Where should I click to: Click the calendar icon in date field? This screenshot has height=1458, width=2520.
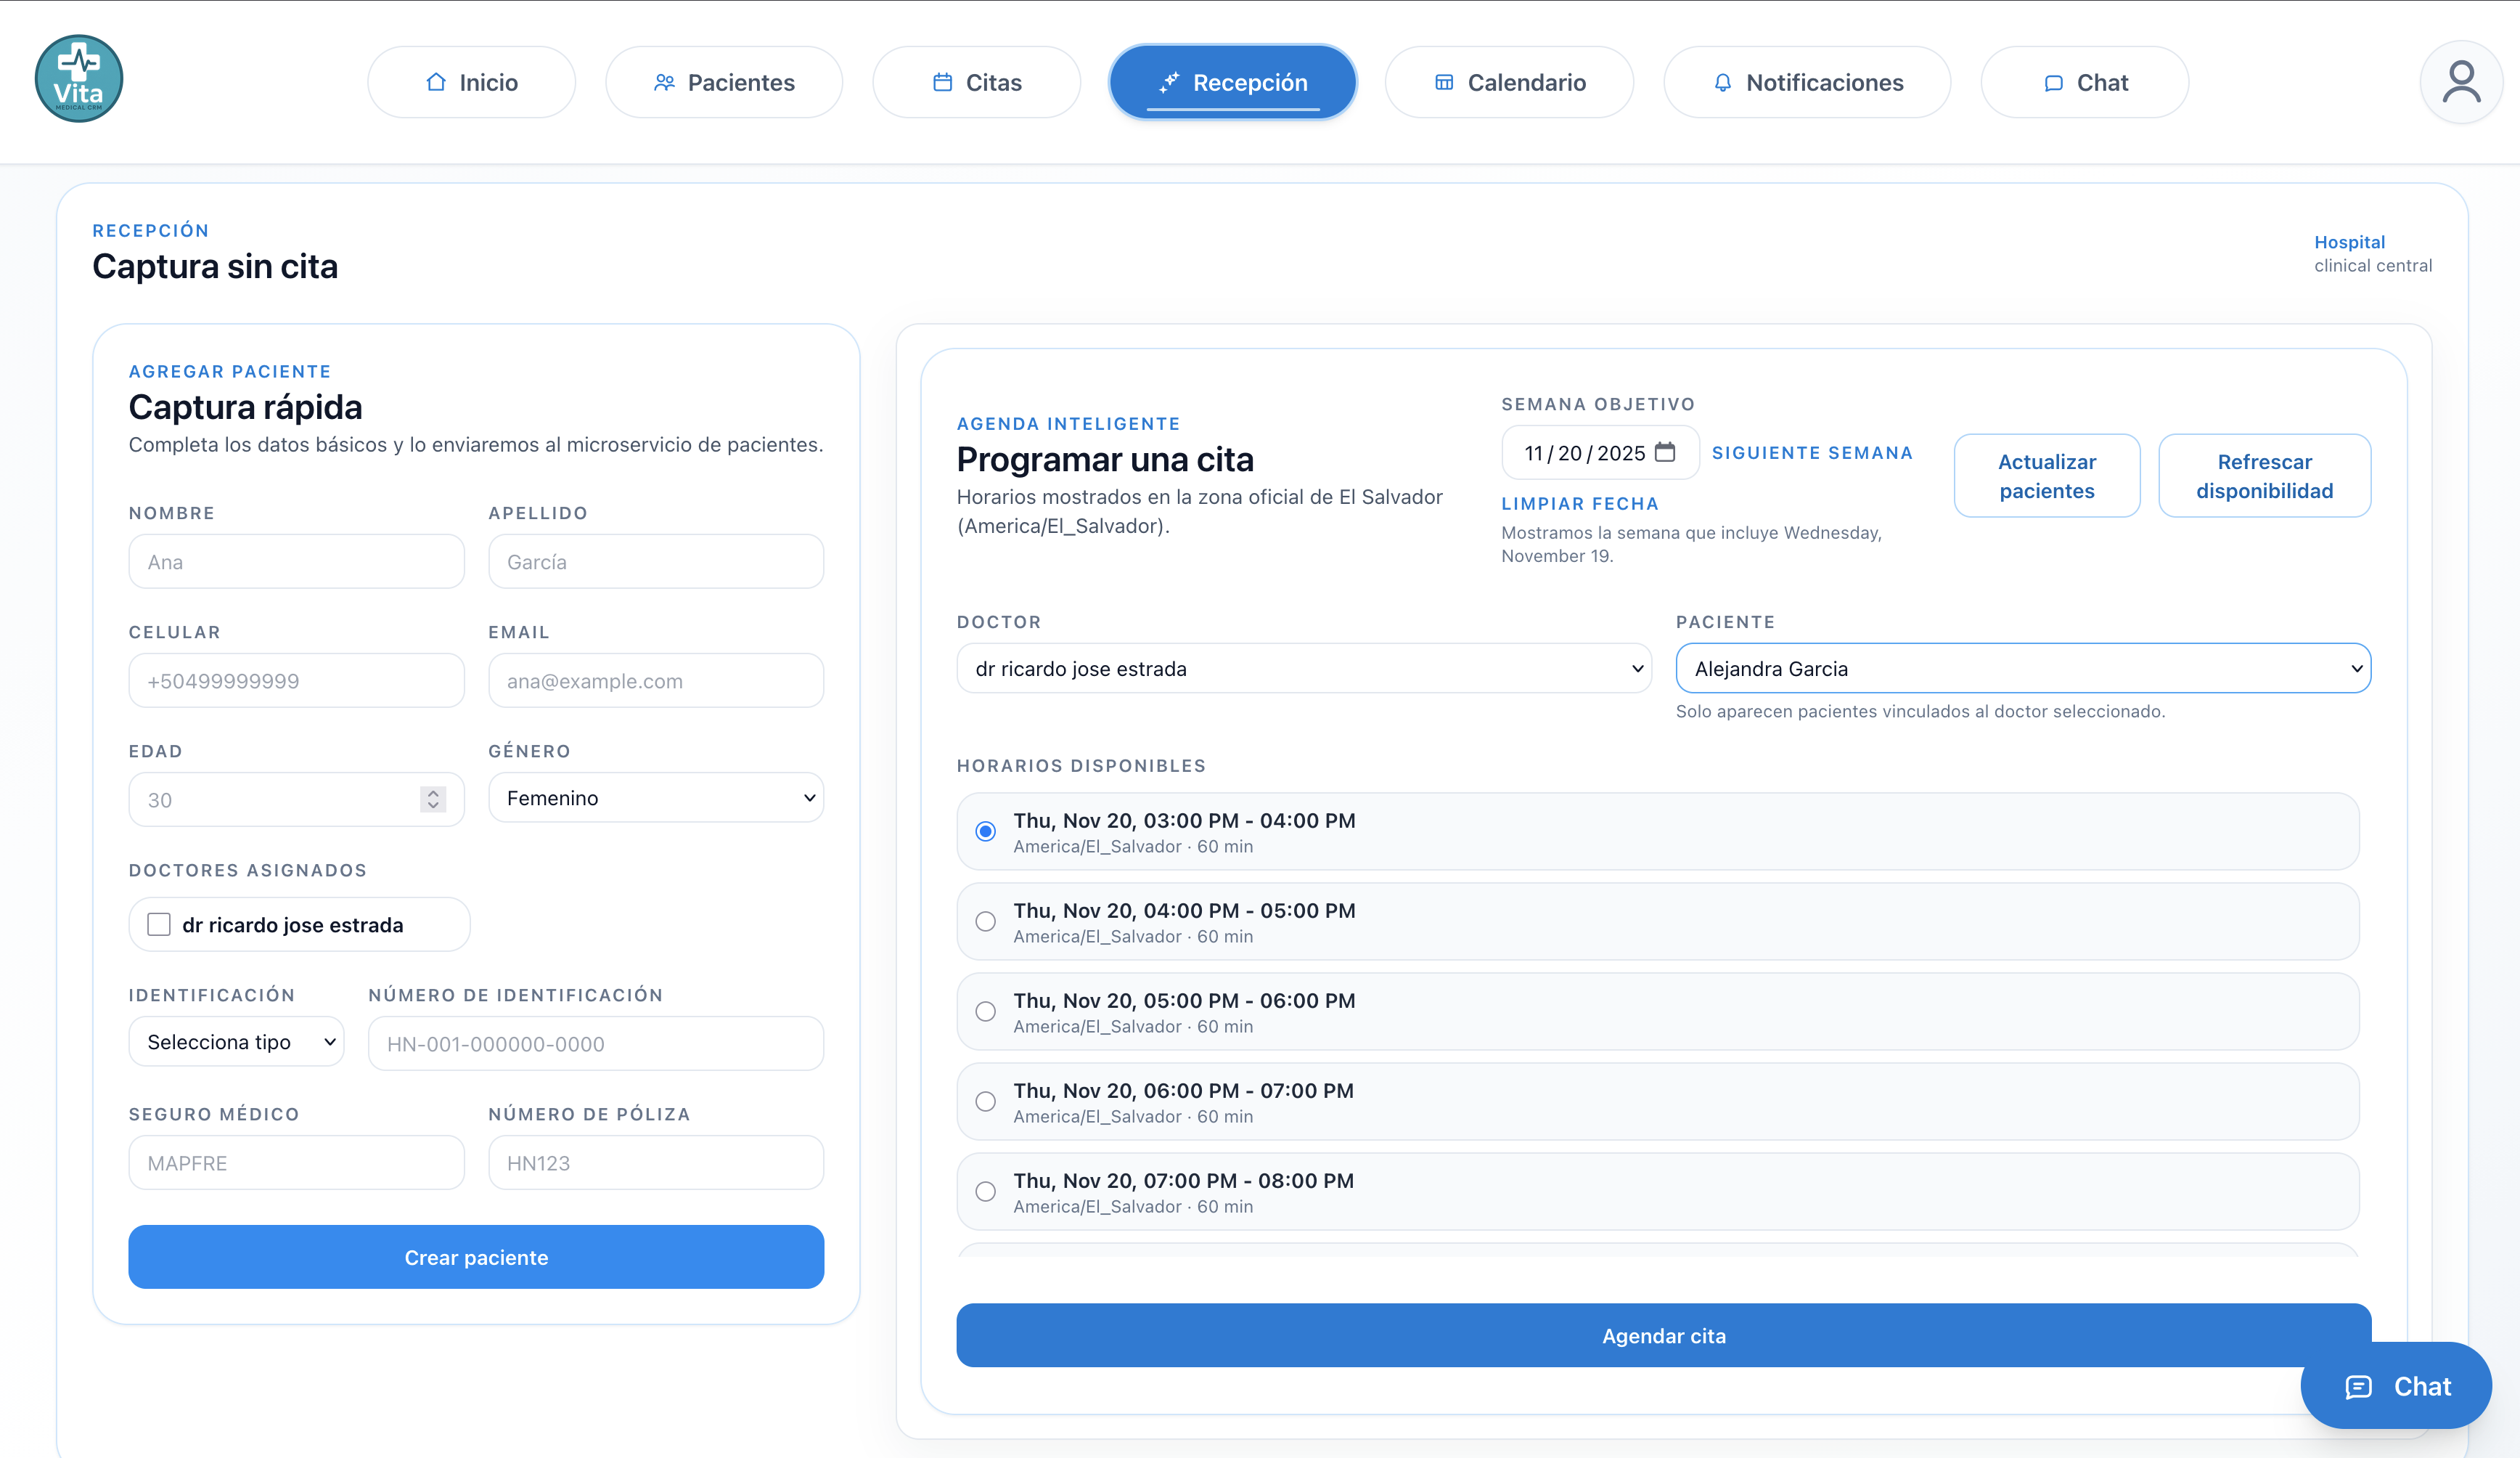click(x=1665, y=452)
